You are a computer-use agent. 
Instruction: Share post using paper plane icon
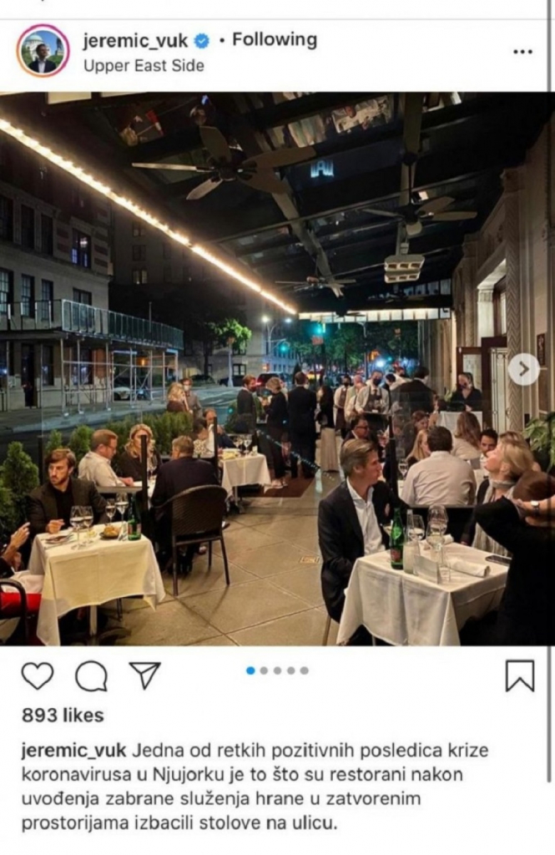tap(144, 675)
